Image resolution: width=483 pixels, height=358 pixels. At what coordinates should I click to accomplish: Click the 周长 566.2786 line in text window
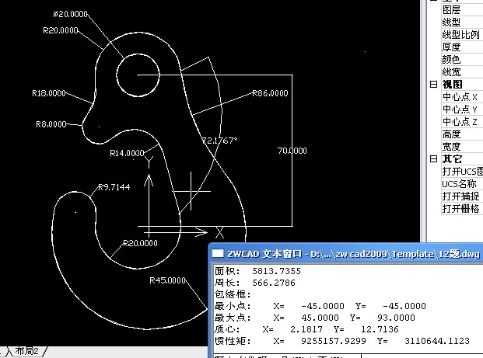click(255, 283)
